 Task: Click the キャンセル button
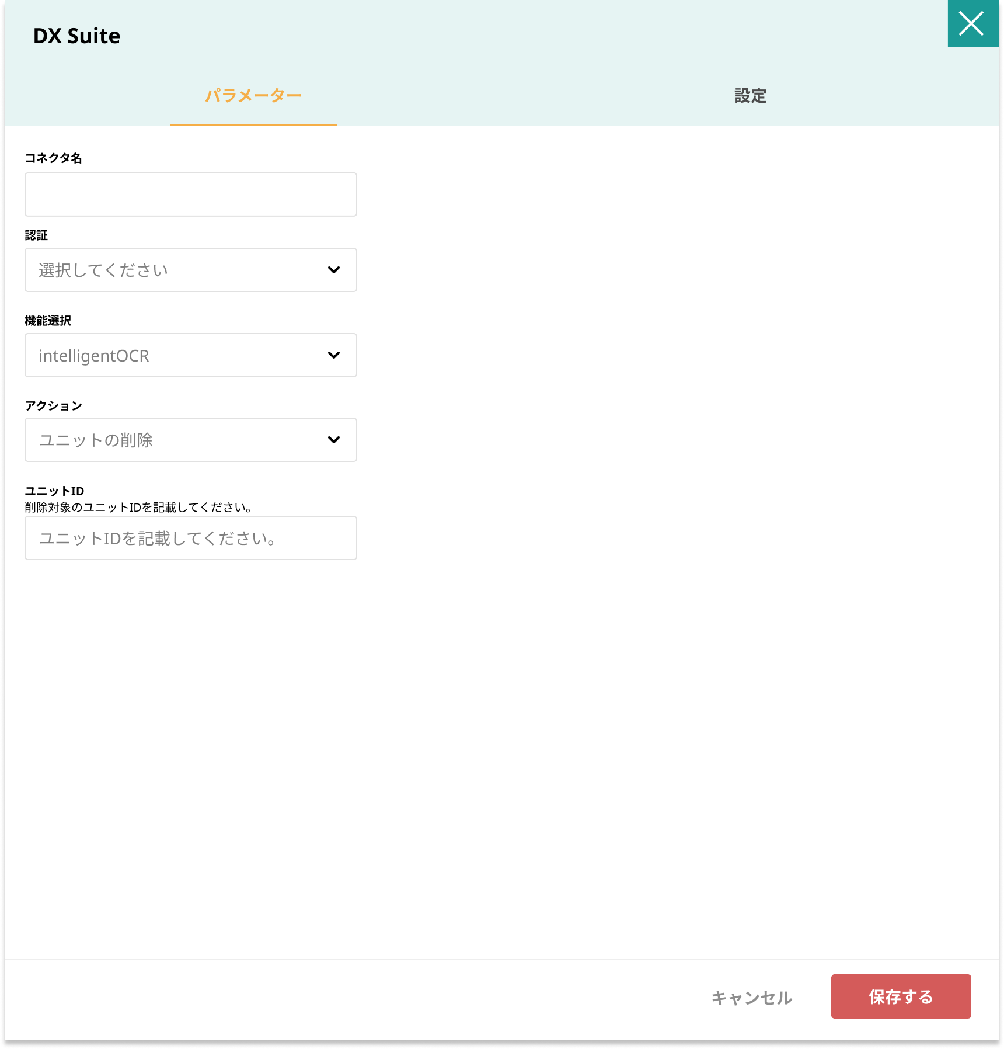[x=751, y=998]
